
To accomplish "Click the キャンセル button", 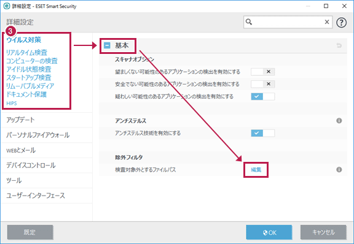I will [x=323, y=232].
